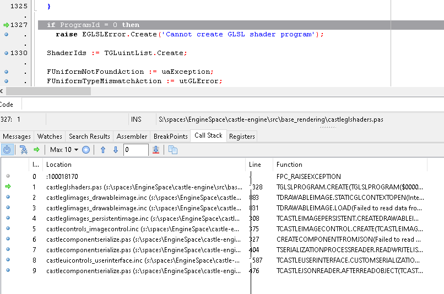The width and height of the screenshot is (444, 294).
Task: Select TSERIALIZATIONPROCESSREADER.READWRITELIS frame
Action: [214, 250]
